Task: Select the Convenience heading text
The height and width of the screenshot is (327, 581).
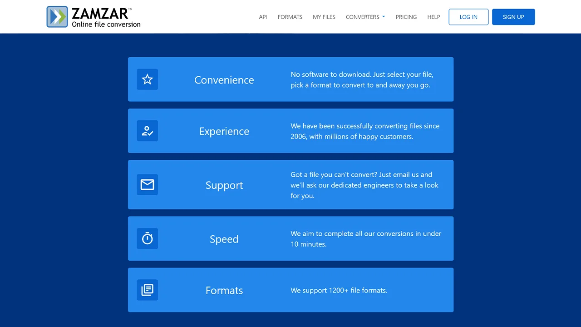Action: pyautogui.click(x=224, y=80)
